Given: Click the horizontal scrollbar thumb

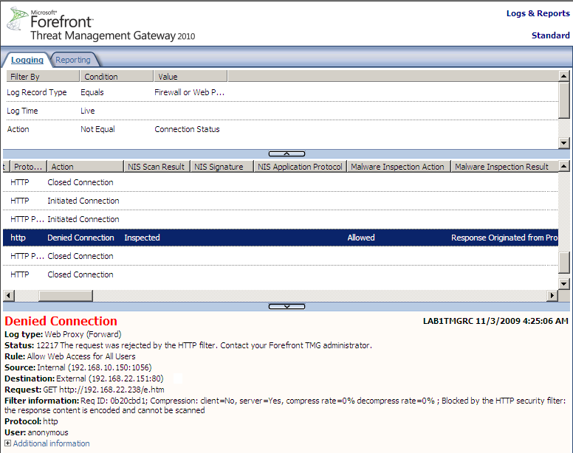Looking at the screenshot, I should coord(66,295).
